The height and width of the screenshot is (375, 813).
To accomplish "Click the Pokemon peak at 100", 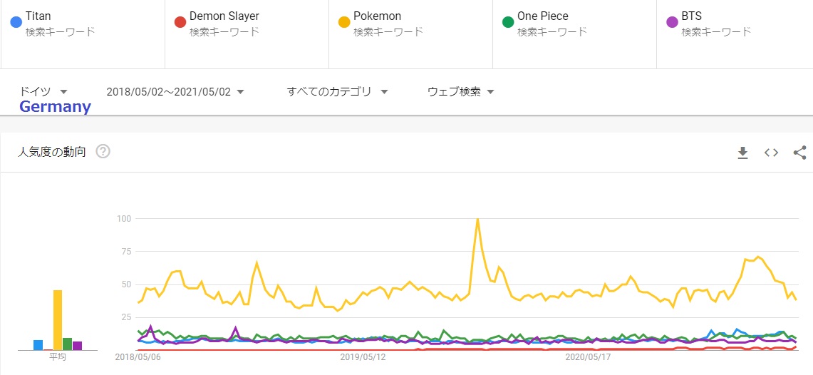I will (477, 220).
